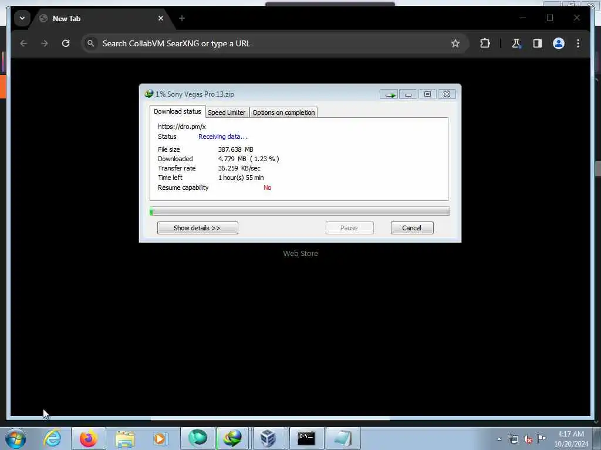Click the Receiving data... status text
This screenshot has width=601, height=450.
click(x=222, y=137)
